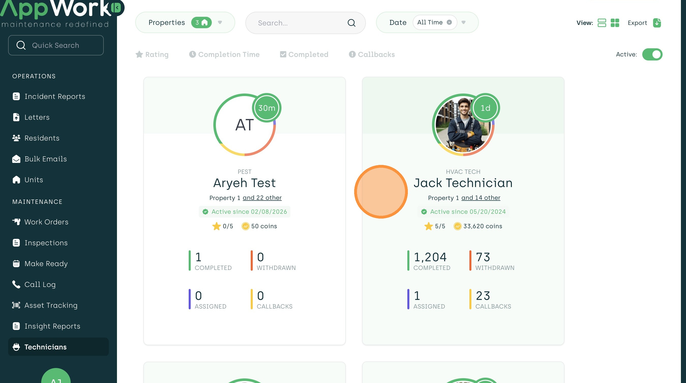Screen dimensions: 686x383
Task: Click the Export download icon
Action: click(657, 23)
